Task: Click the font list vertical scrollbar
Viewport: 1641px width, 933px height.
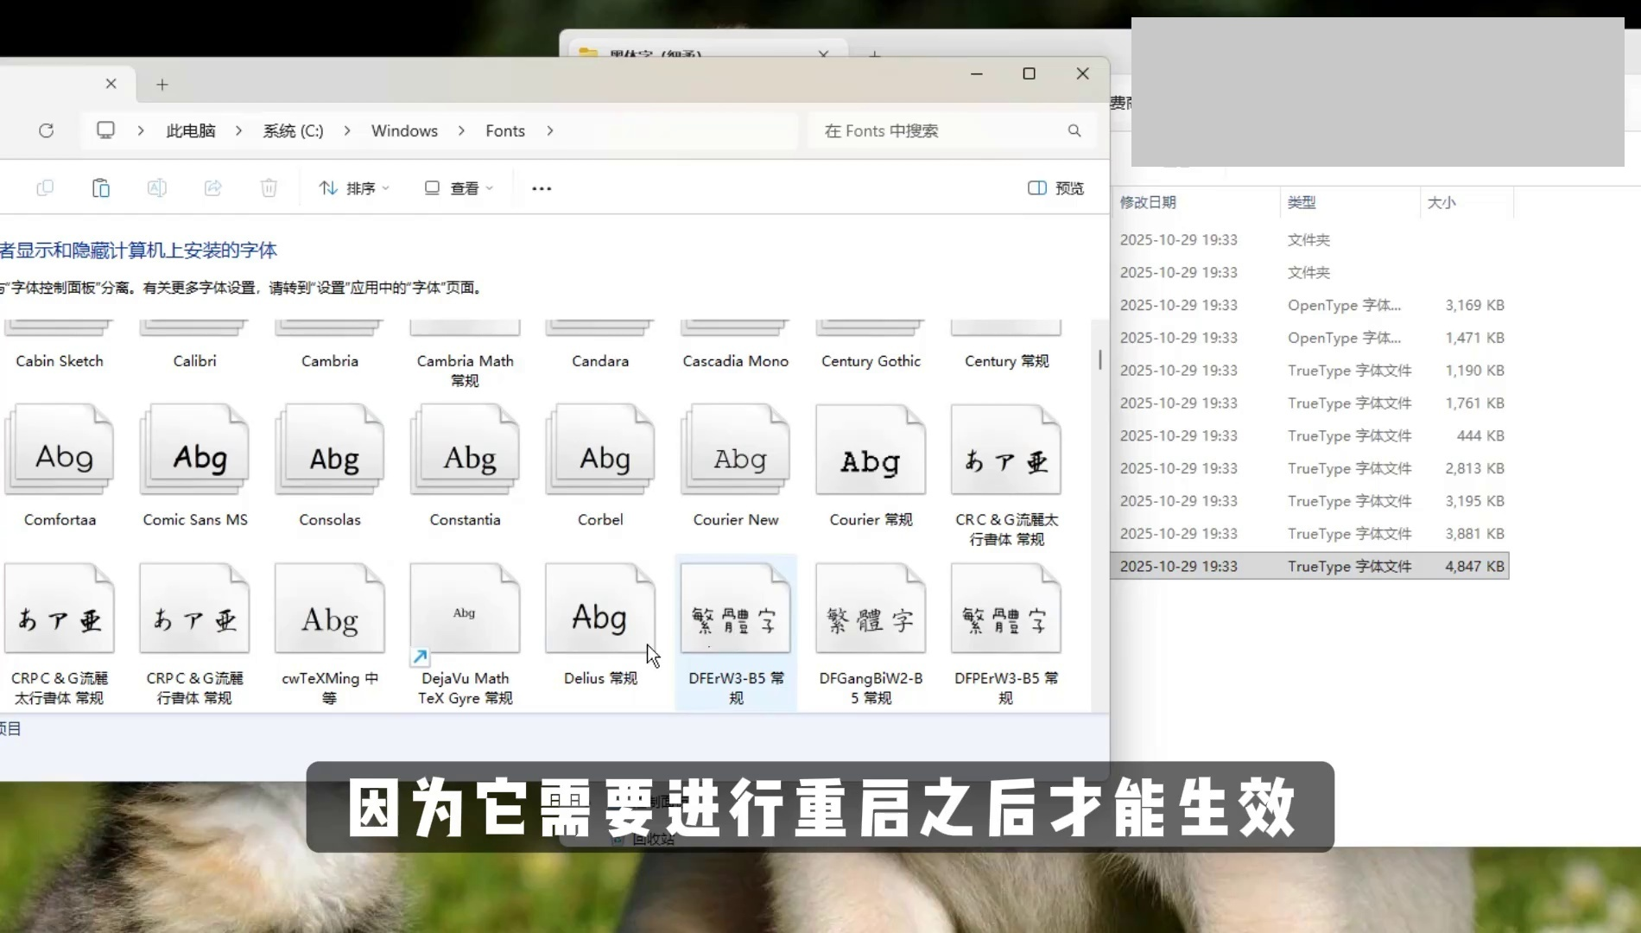Action: pos(1099,360)
